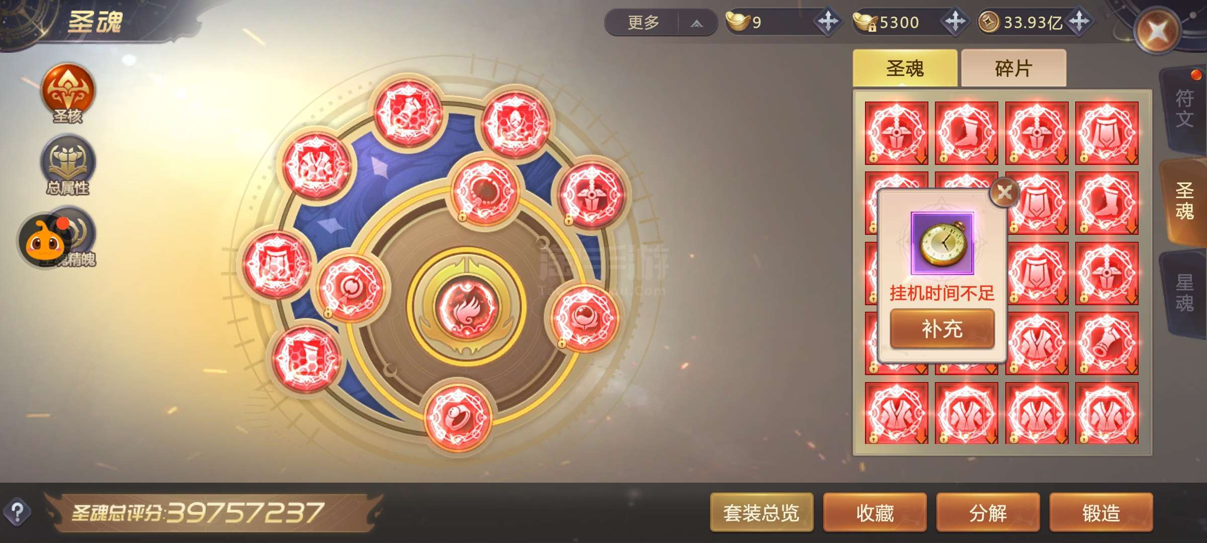
Task: Select the necklace soul slot with the lock
Action: [485, 191]
